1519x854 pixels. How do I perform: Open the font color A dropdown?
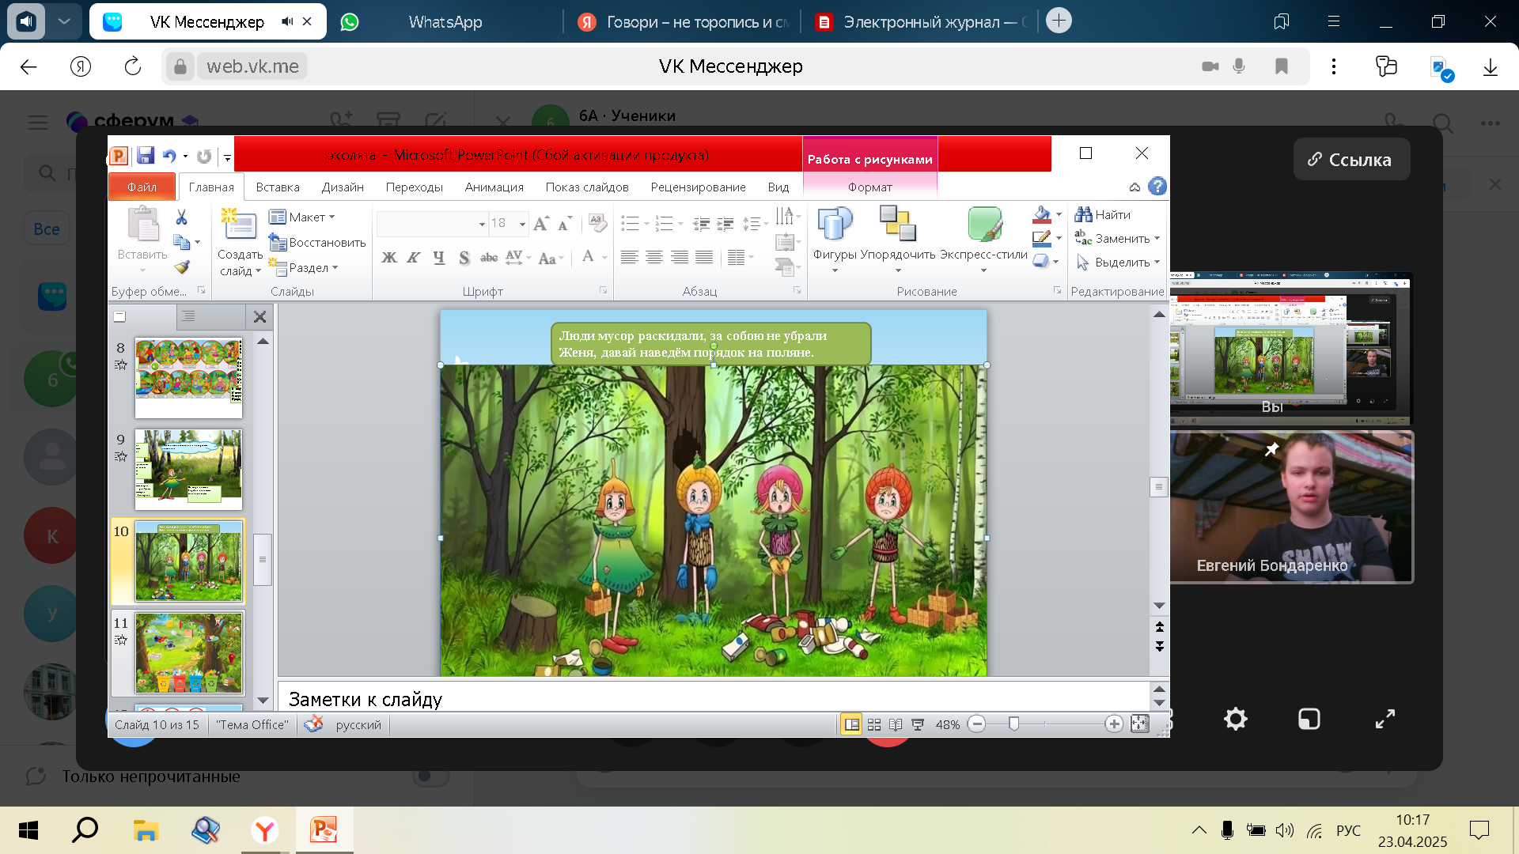tap(604, 257)
